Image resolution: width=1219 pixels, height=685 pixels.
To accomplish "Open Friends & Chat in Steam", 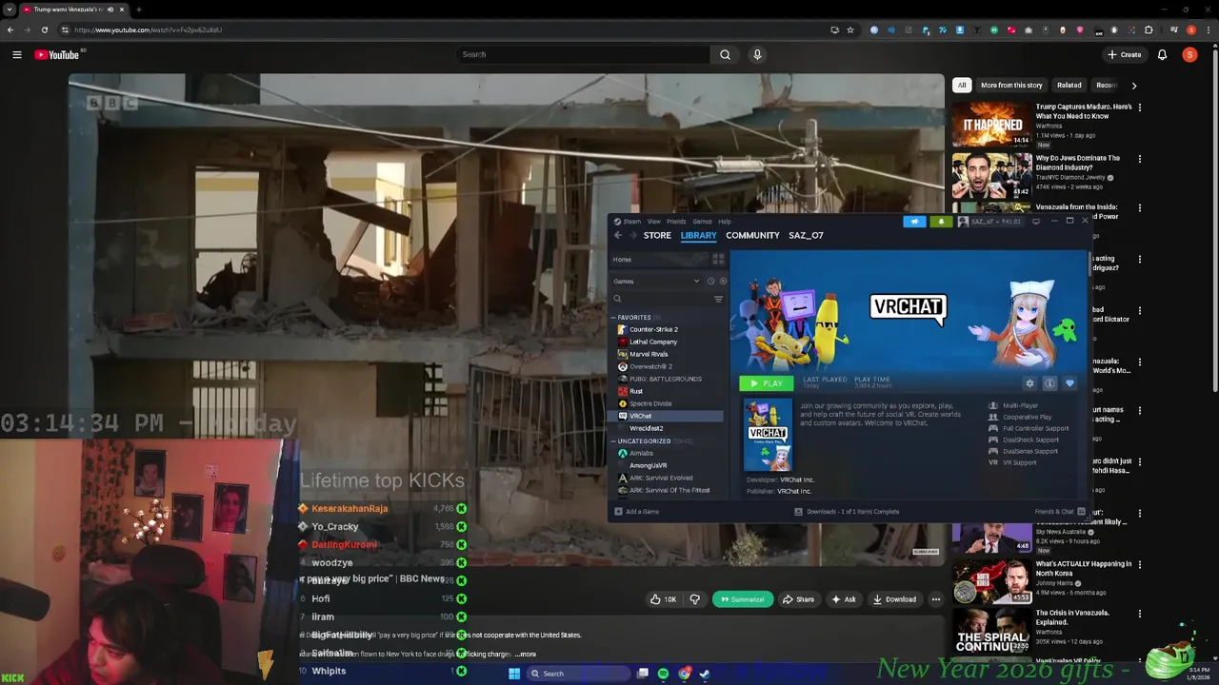I will 1059,512.
